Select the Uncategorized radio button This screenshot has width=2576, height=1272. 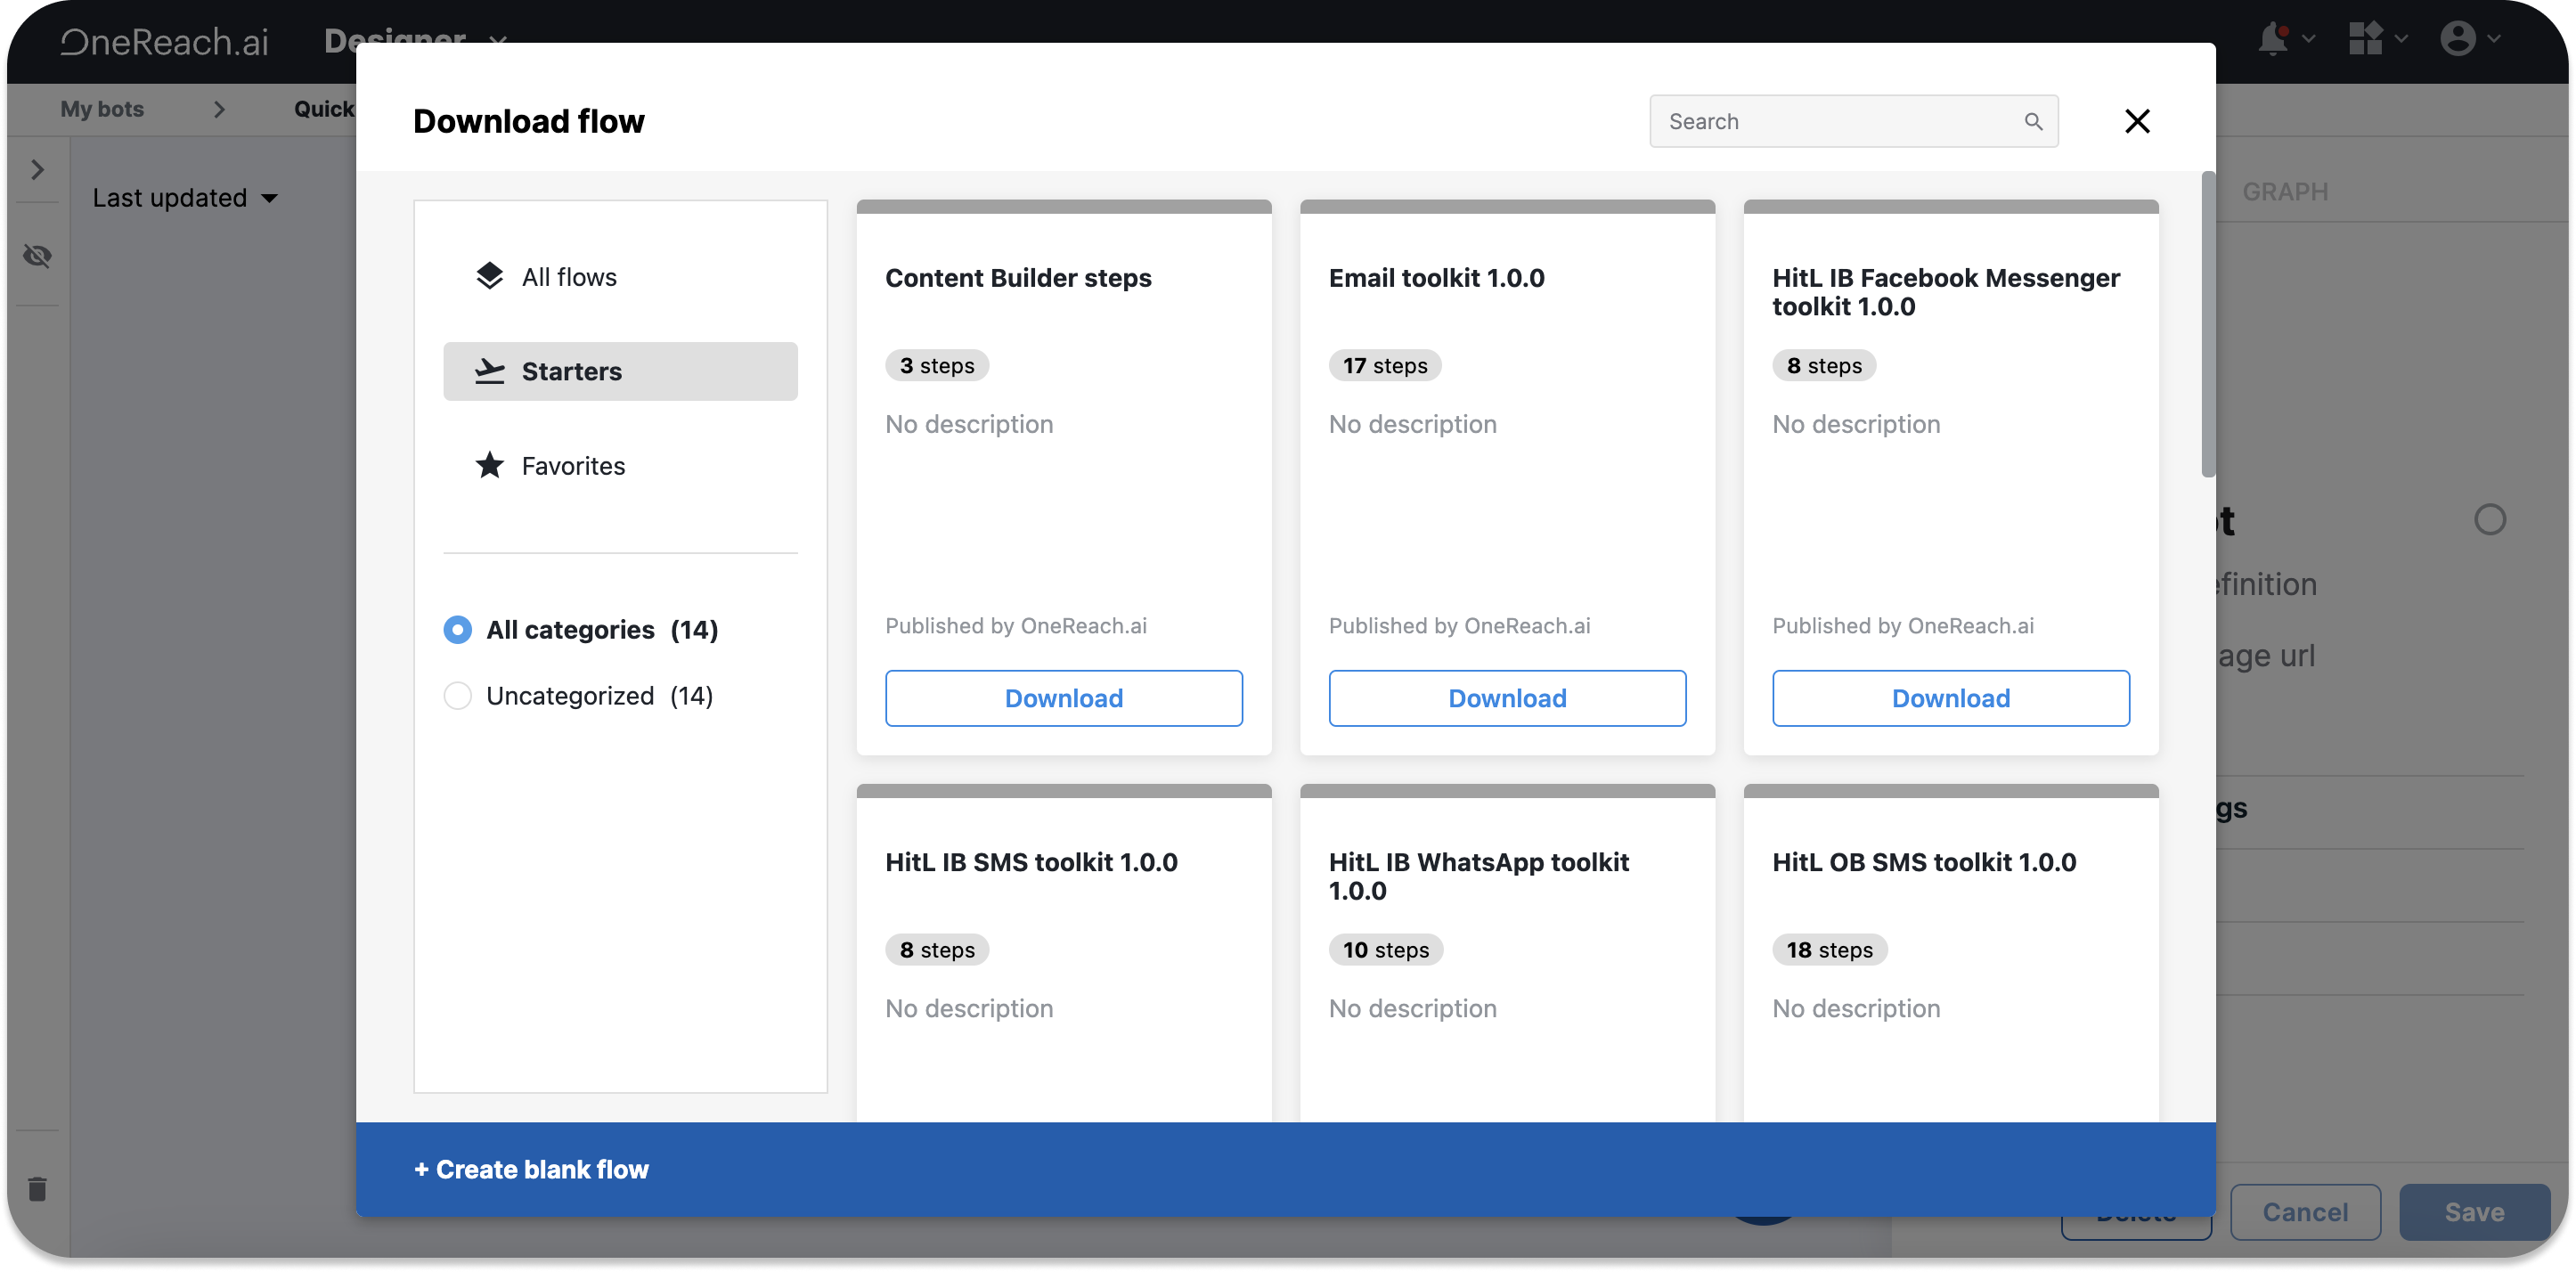pyautogui.click(x=457, y=696)
